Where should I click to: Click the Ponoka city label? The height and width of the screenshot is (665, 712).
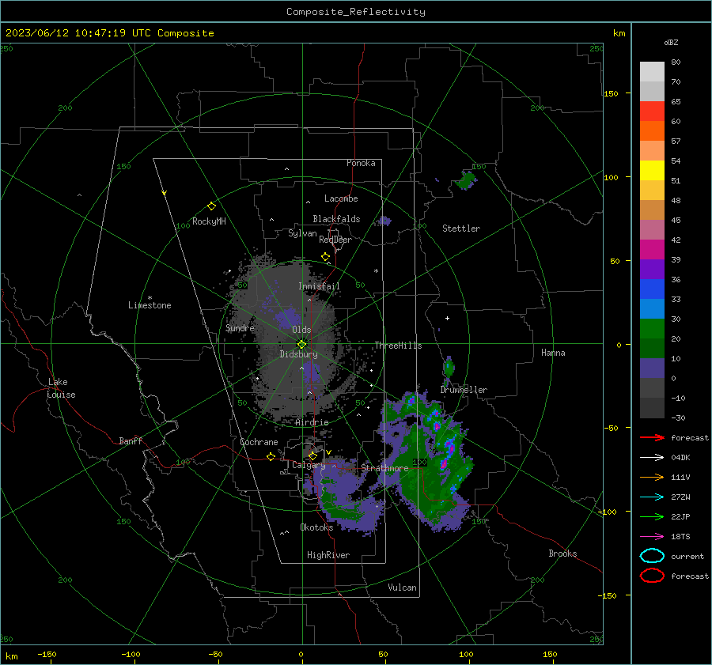[361, 163]
